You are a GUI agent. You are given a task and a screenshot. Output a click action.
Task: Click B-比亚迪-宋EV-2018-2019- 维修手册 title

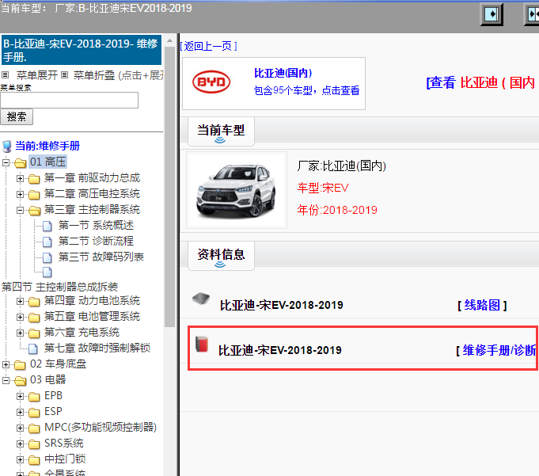coord(81,50)
